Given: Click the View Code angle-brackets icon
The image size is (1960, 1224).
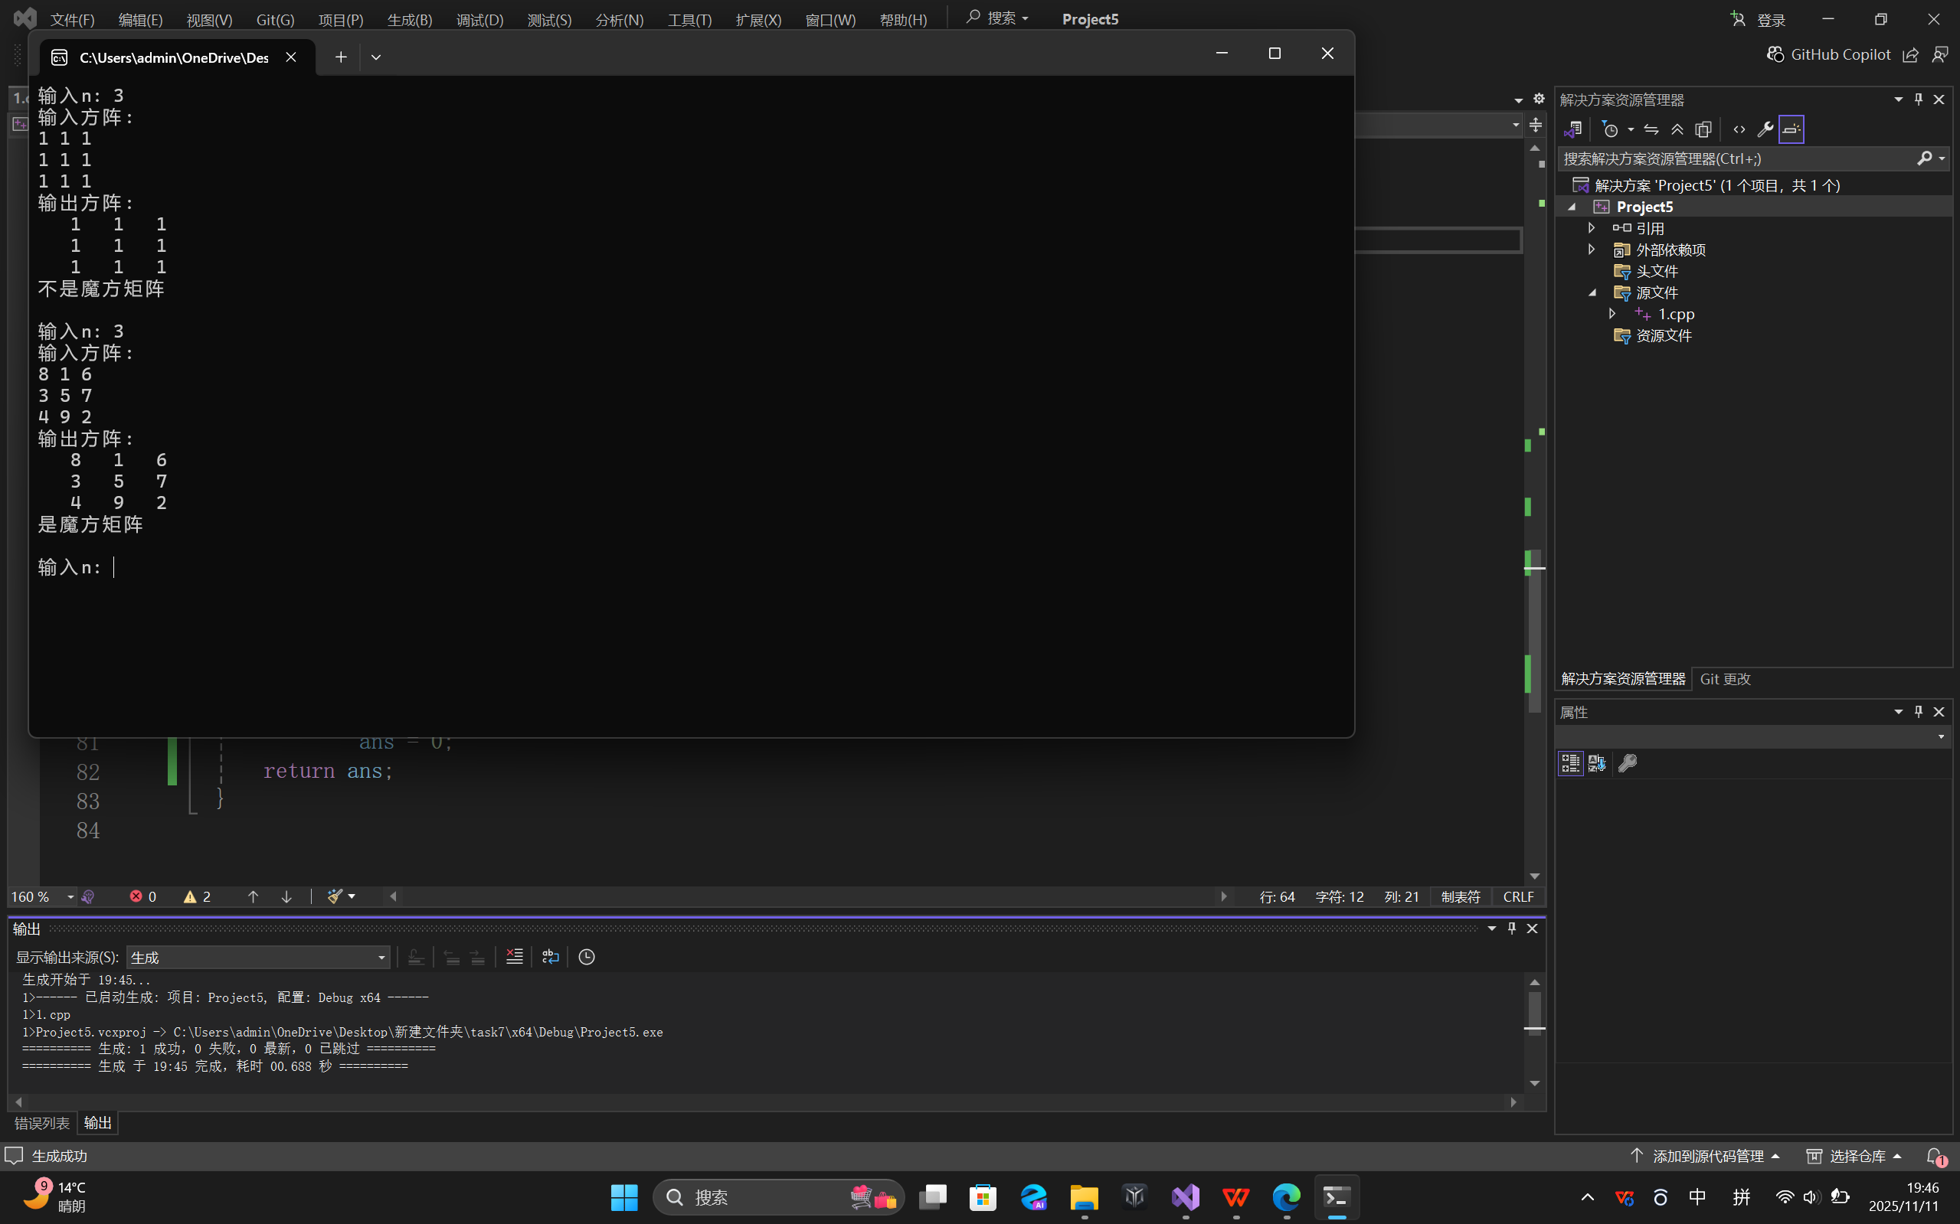Looking at the screenshot, I should pyautogui.click(x=1739, y=129).
